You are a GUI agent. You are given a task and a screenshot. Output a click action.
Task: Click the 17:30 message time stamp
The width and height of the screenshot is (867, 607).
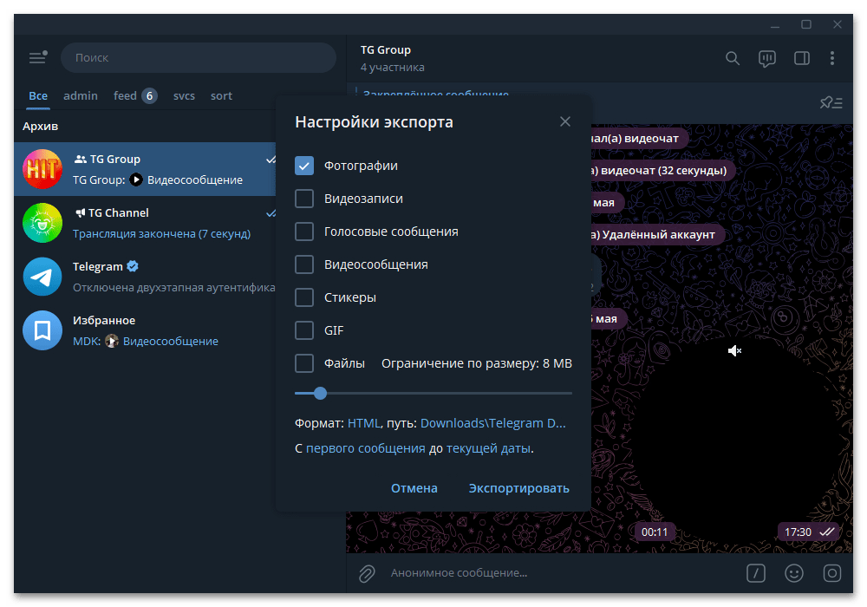(x=798, y=532)
